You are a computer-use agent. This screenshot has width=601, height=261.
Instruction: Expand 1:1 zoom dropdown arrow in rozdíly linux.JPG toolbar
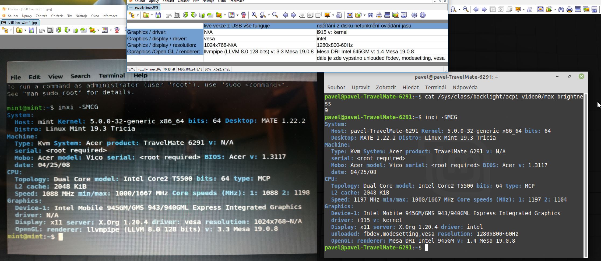(269, 15)
